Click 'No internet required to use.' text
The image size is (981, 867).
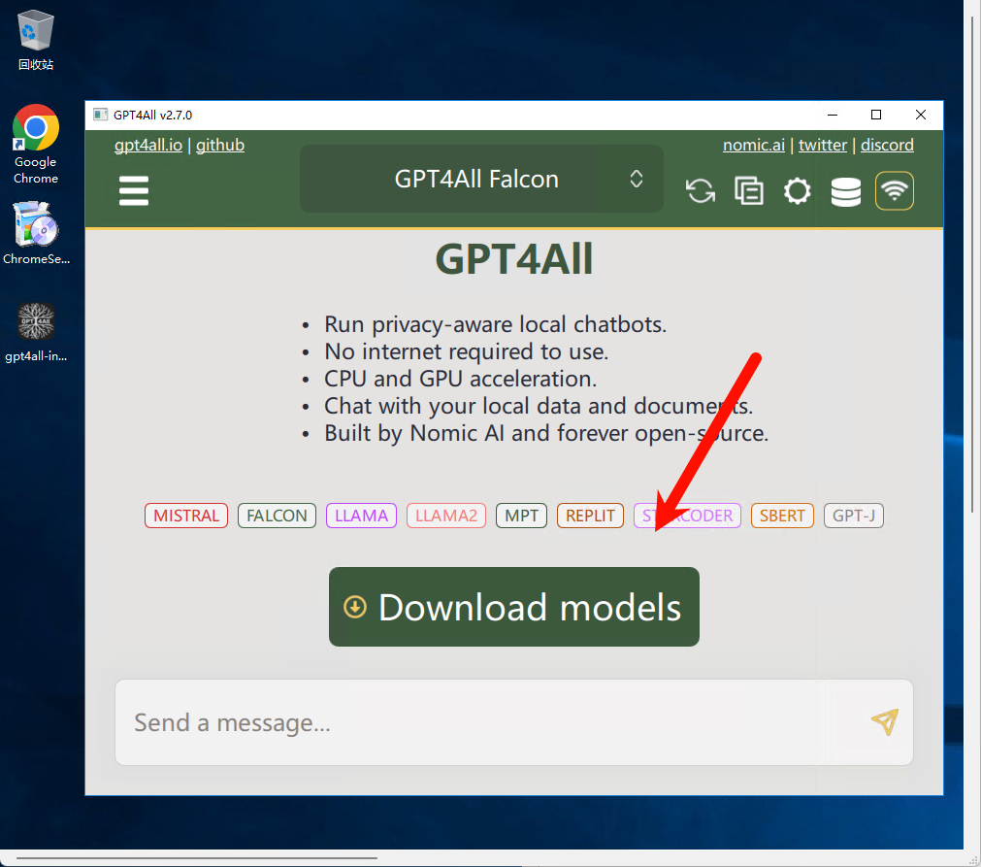click(466, 351)
